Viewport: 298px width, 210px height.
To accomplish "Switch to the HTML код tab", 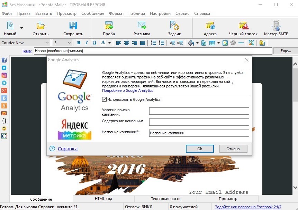I will tap(103, 199).
